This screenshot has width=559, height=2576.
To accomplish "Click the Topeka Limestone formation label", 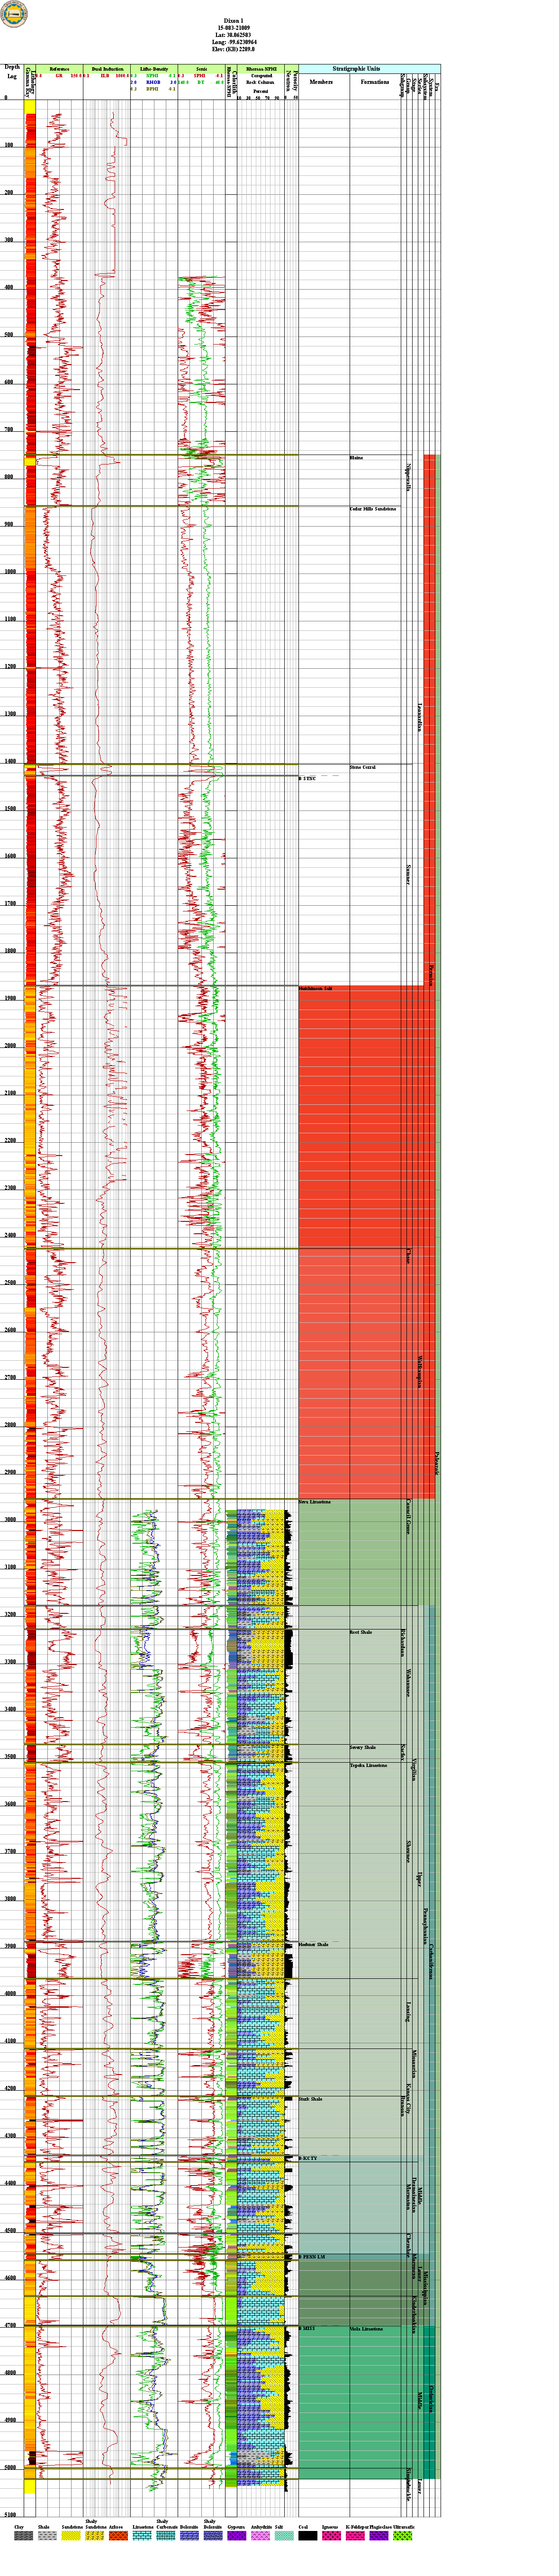I will [368, 1765].
